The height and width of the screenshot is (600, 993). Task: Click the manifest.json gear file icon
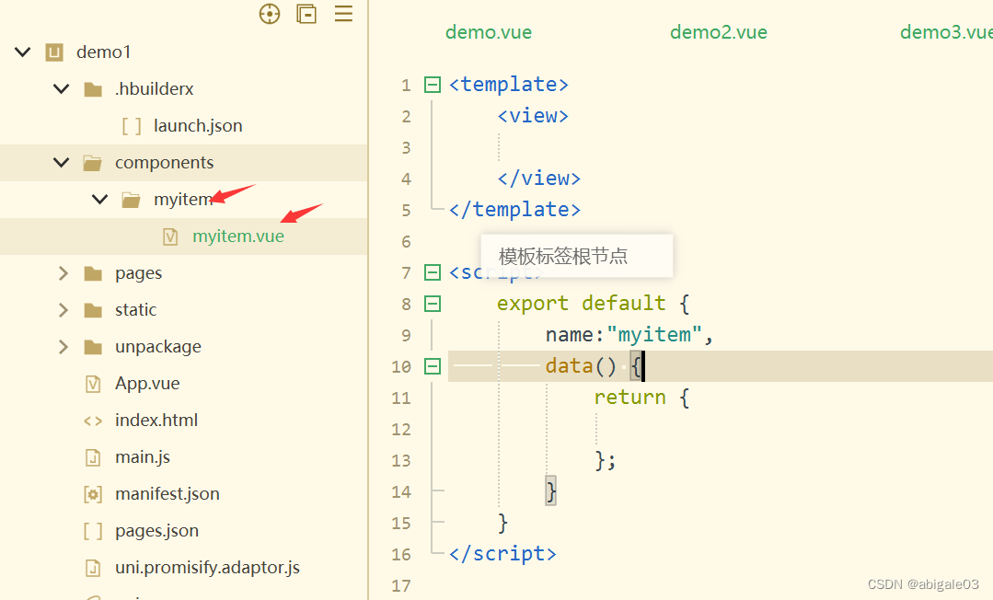[x=93, y=494]
